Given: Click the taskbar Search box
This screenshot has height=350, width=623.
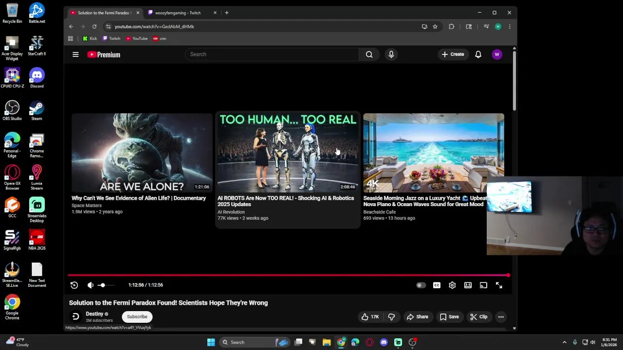Looking at the screenshot, I should [x=254, y=342].
